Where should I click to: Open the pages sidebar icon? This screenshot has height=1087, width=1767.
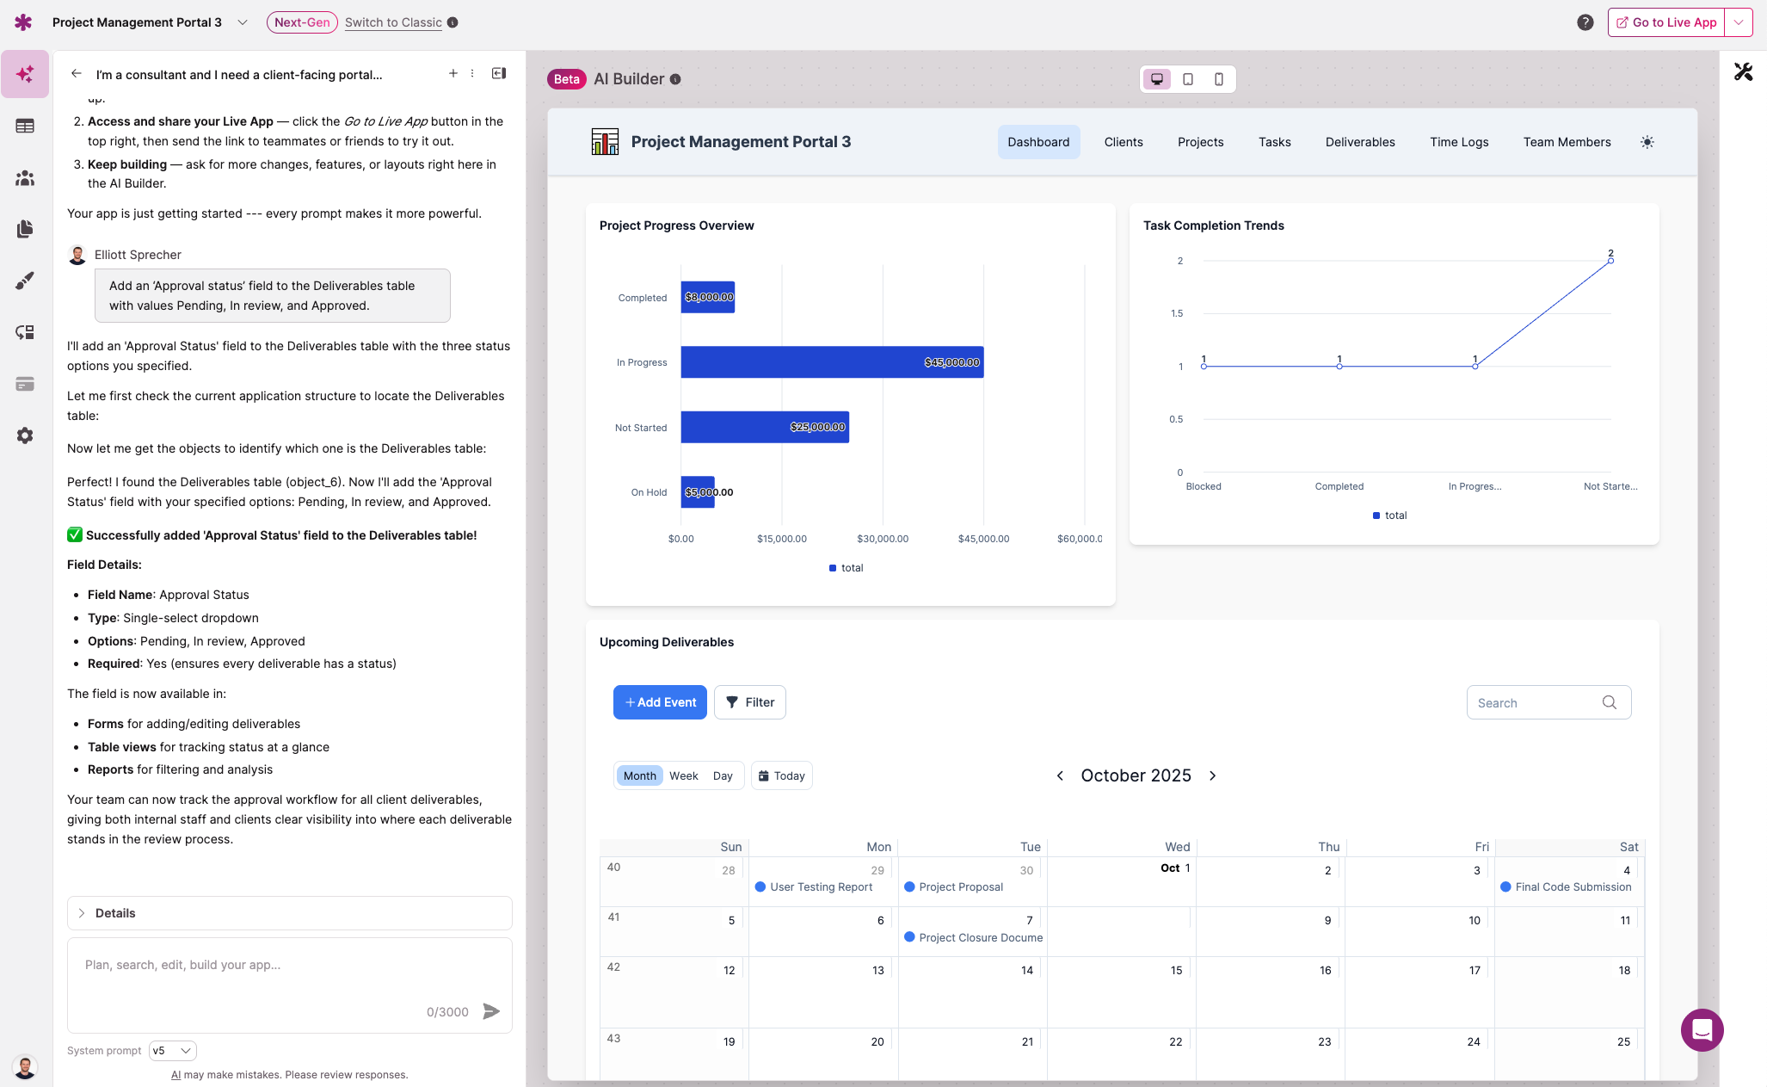click(25, 229)
